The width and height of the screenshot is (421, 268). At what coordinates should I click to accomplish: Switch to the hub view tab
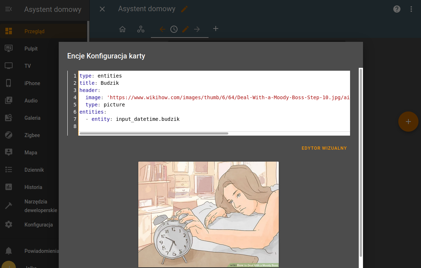141,29
